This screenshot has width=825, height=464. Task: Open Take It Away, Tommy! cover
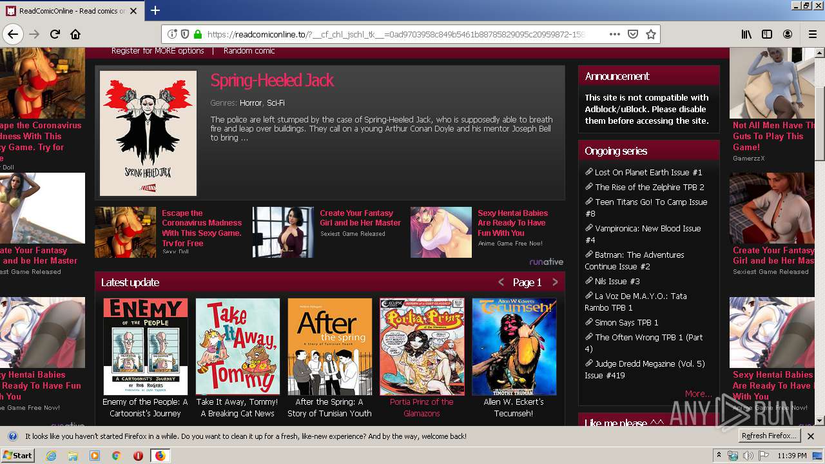click(x=238, y=347)
